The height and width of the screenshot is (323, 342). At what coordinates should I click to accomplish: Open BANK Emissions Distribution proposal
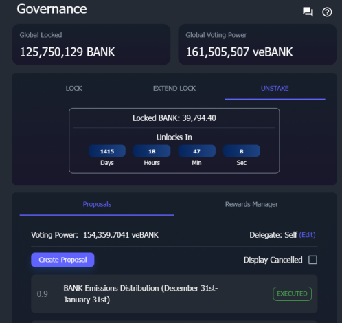[174, 294]
